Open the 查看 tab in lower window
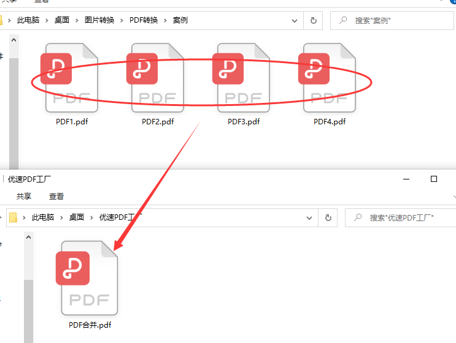 point(56,197)
